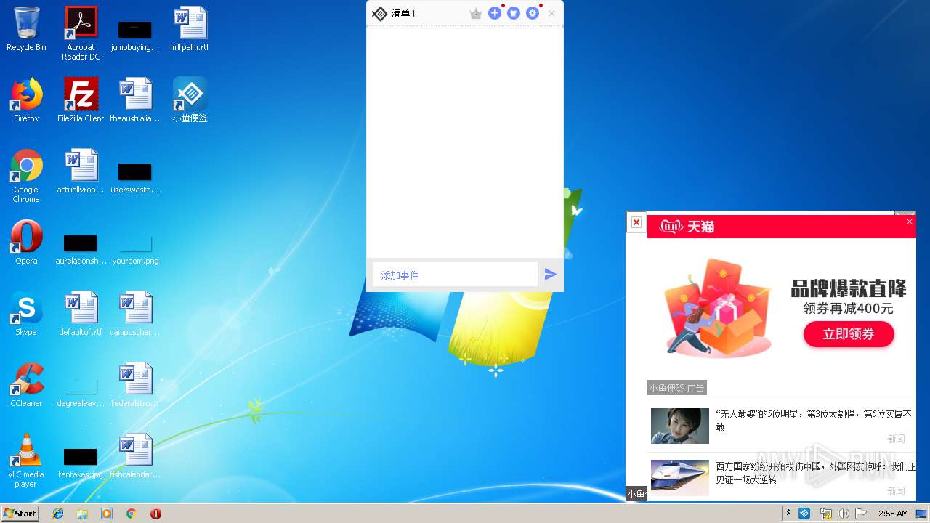
Task: Click the 领券再减400元 text
Action: pos(849,308)
